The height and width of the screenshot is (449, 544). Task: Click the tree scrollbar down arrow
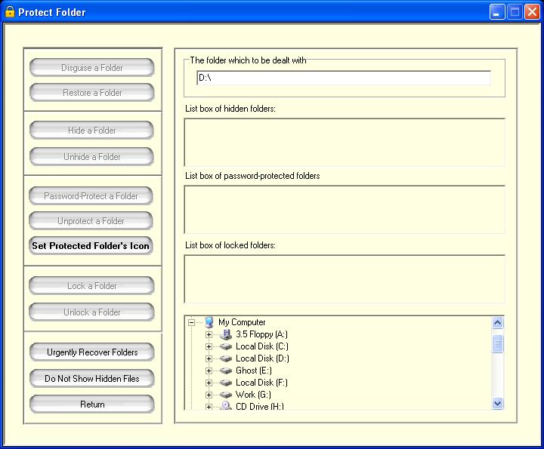pos(497,404)
